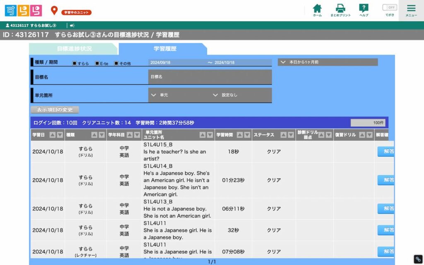Viewport: 424px width, 265px height.
Task: Open the ヘルプ help icon
Action: click(x=364, y=10)
